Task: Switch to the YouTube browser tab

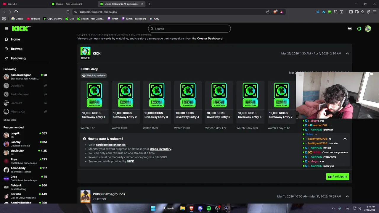Action: (24, 4)
